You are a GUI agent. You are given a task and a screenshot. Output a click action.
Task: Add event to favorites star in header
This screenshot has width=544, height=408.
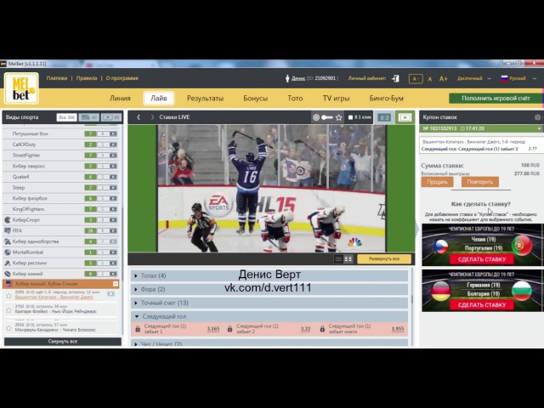tap(339, 117)
